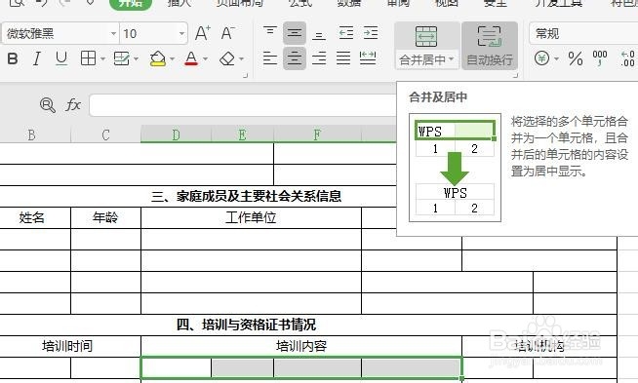This screenshot has height=383, width=638.
Task: Expand the clear format dropdown arrow
Action: [x=241, y=59]
